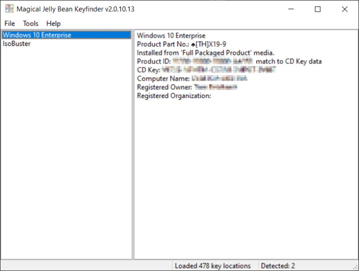Open the Help menu
Viewport: 359px width, 271px height.
[x=53, y=23]
